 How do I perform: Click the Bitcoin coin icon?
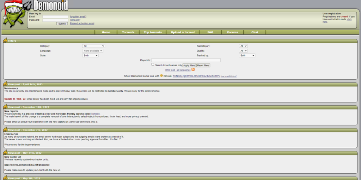click(x=161, y=75)
